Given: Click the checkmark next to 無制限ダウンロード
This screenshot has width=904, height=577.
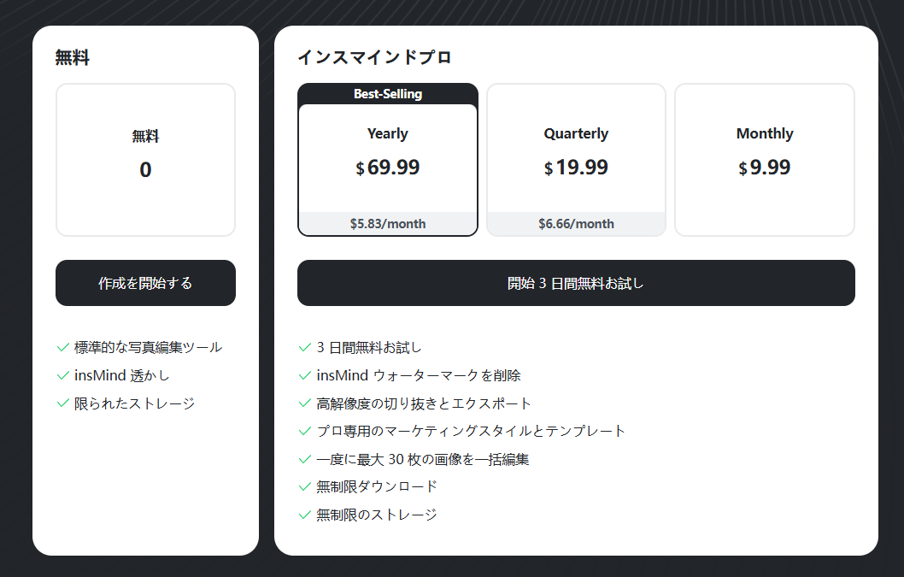Looking at the screenshot, I should pos(303,486).
